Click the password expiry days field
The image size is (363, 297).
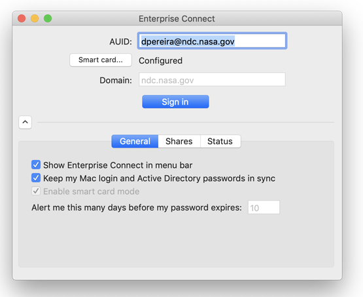pos(264,207)
